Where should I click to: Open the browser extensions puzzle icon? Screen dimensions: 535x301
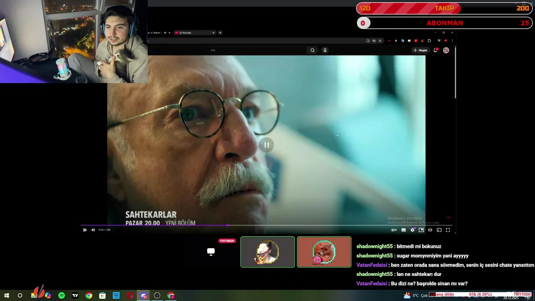[x=429, y=41]
